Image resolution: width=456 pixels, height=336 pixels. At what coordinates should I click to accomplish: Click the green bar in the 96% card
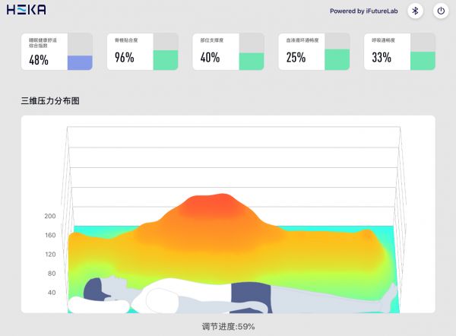pyautogui.click(x=165, y=60)
